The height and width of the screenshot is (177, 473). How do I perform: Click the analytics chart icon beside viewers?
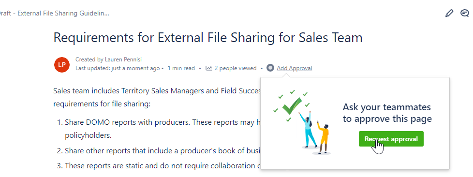coord(209,69)
